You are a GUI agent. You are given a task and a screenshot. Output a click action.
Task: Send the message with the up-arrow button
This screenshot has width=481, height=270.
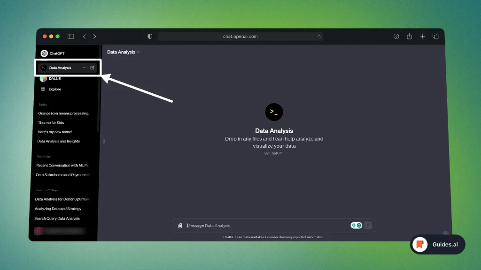pyautogui.click(x=368, y=225)
